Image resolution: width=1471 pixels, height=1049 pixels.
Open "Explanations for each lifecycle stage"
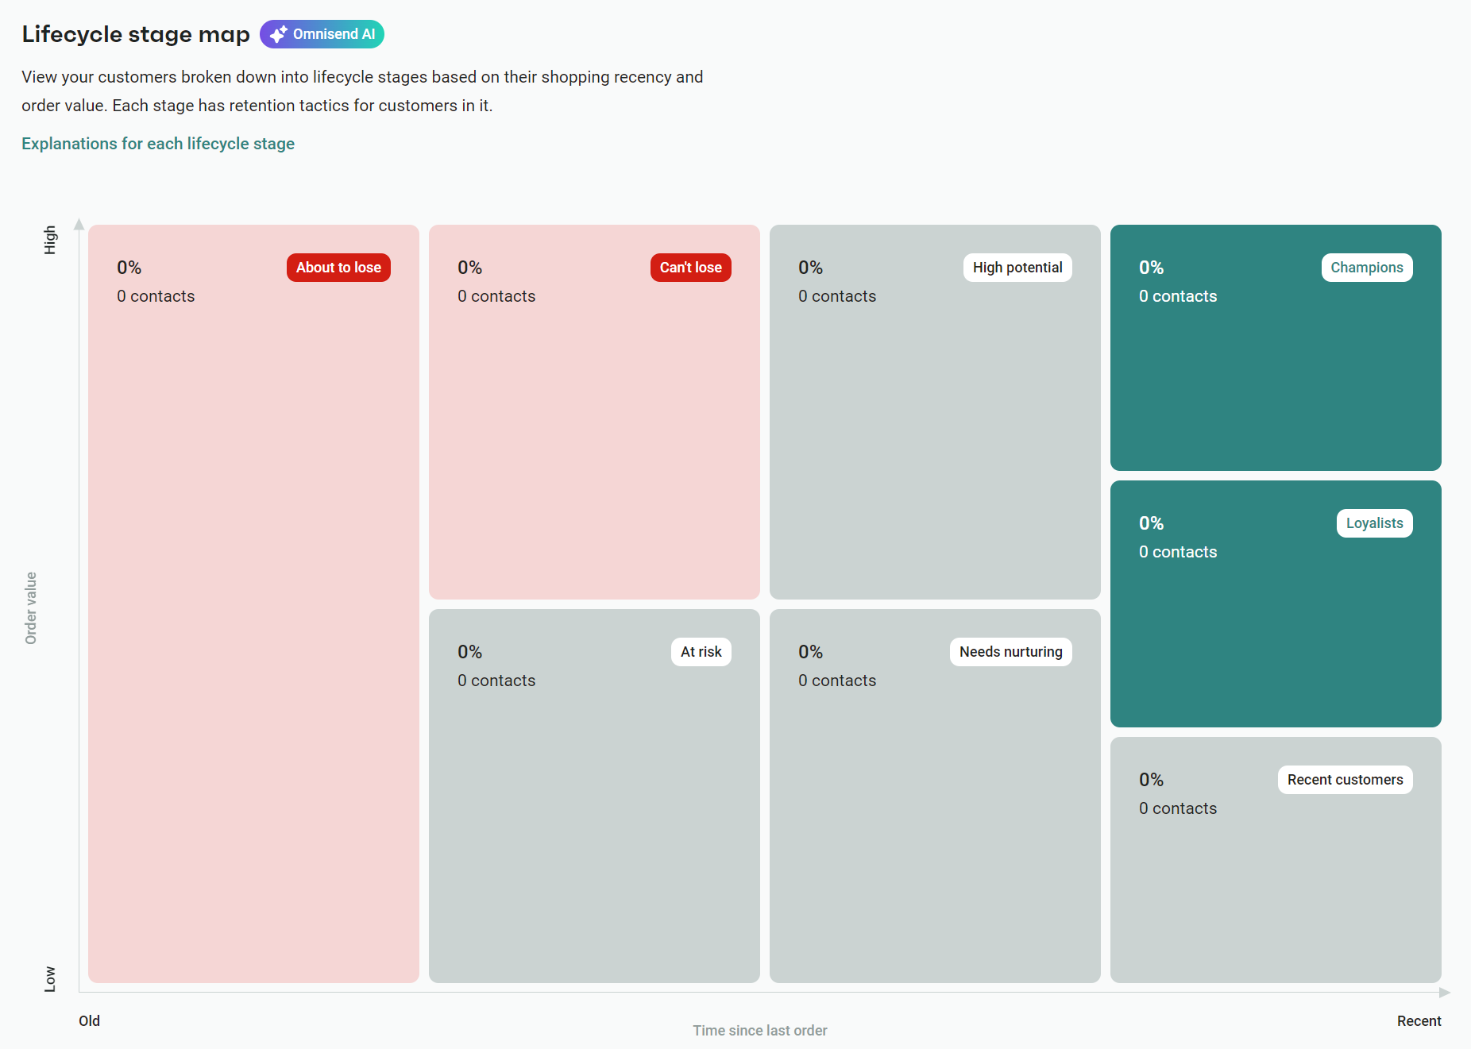[157, 144]
